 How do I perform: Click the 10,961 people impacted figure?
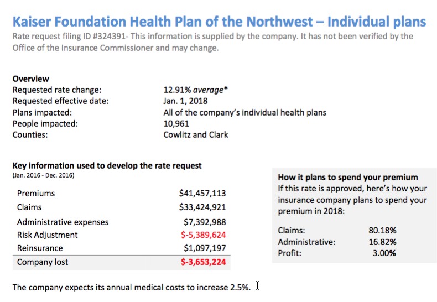click(177, 123)
